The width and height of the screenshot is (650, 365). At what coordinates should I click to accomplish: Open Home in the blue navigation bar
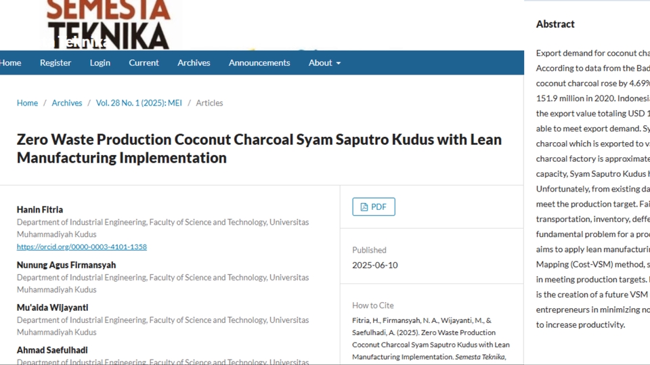[10, 63]
